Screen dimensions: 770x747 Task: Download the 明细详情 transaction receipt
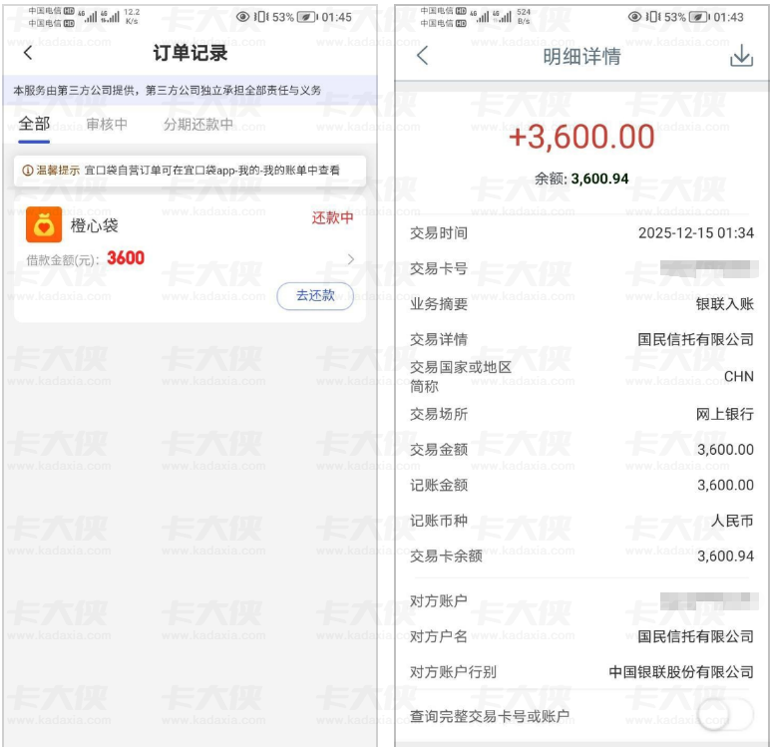click(x=741, y=56)
